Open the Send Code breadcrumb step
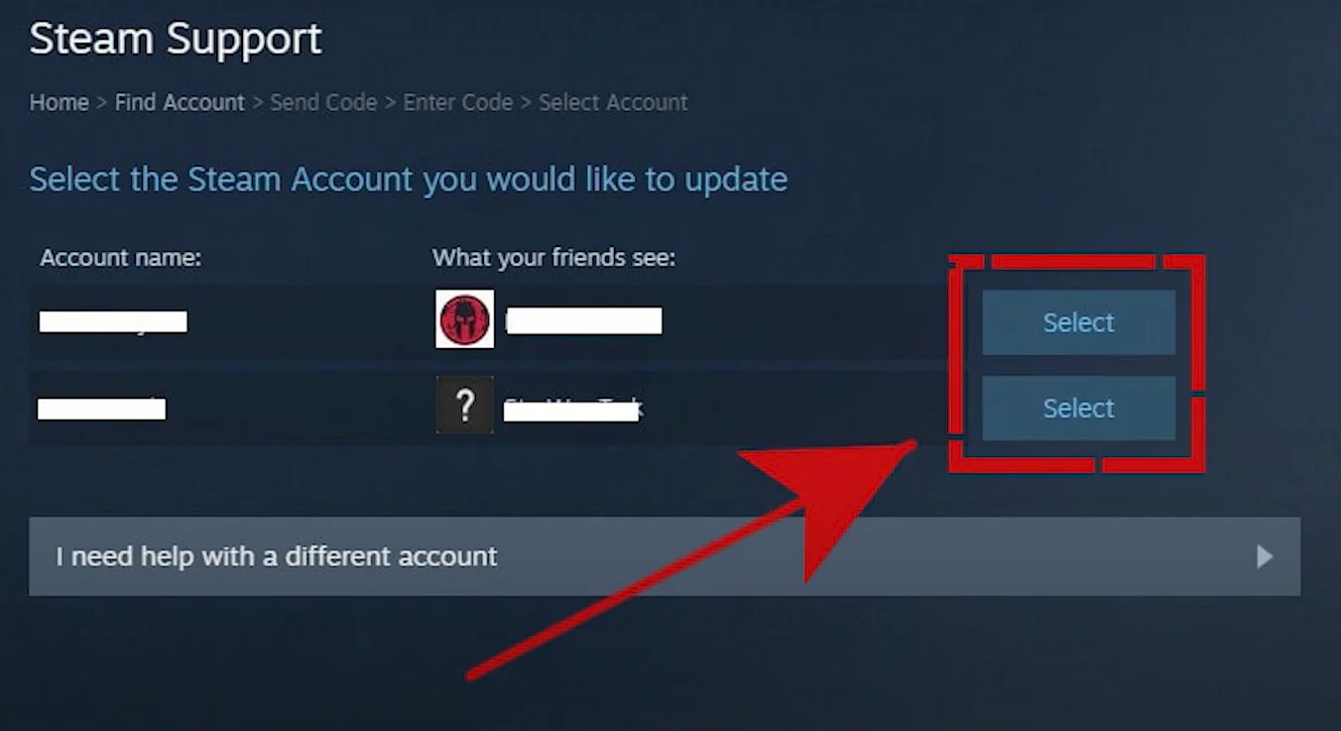This screenshot has width=1341, height=731. coord(323,102)
